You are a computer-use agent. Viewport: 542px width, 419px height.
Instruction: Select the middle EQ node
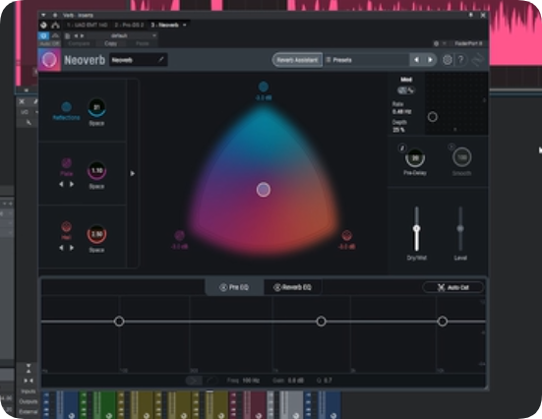[x=321, y=322]
